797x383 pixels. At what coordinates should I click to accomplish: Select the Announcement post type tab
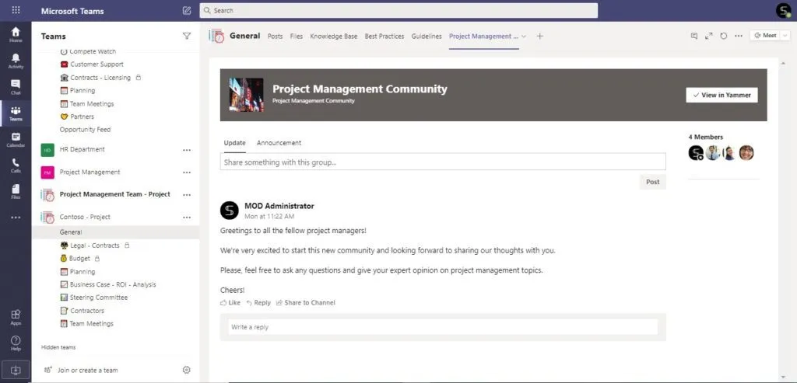[x=279, y=143]
